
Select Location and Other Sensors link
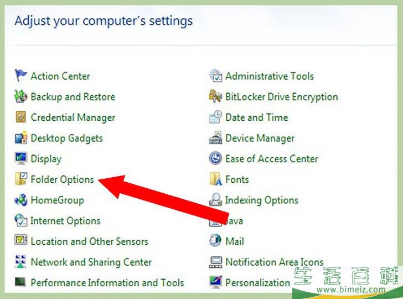pyautogui.click(x=90, y=241)
